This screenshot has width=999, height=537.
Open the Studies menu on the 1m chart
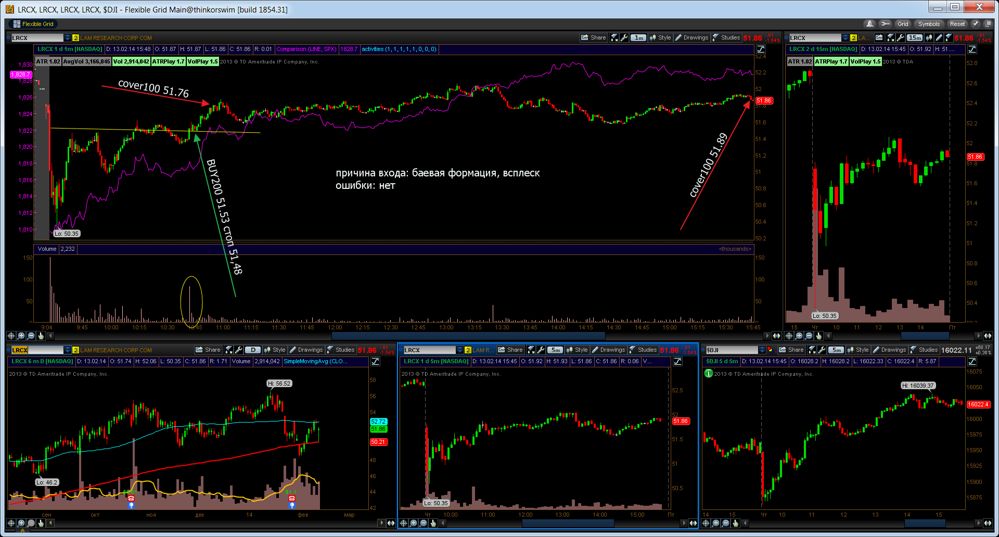726,37
